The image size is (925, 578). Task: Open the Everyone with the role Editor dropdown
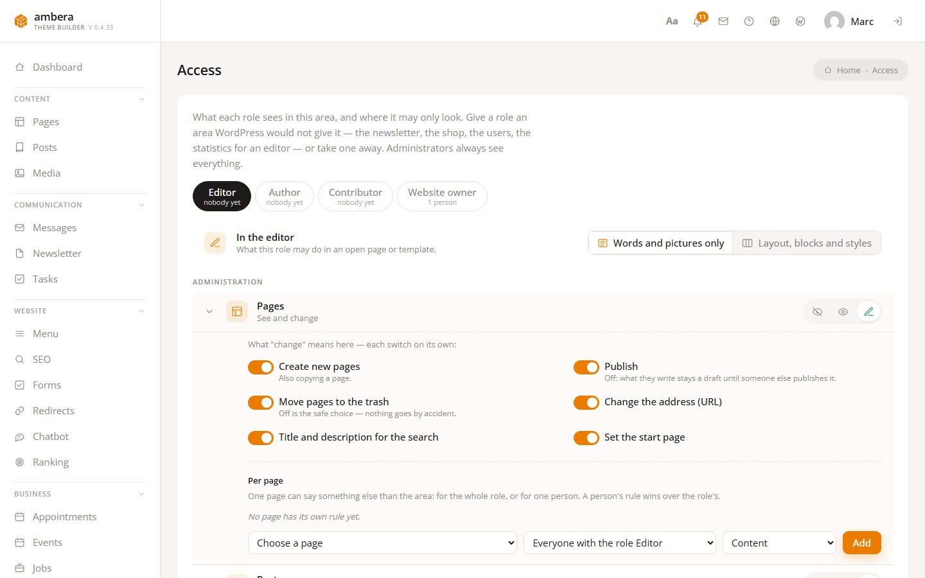point(620,543)
